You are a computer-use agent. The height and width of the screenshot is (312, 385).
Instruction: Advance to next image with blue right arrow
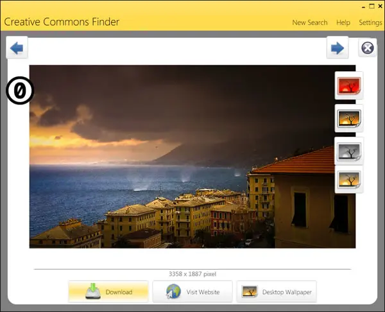pyautogui.click(x=338, y=48)
